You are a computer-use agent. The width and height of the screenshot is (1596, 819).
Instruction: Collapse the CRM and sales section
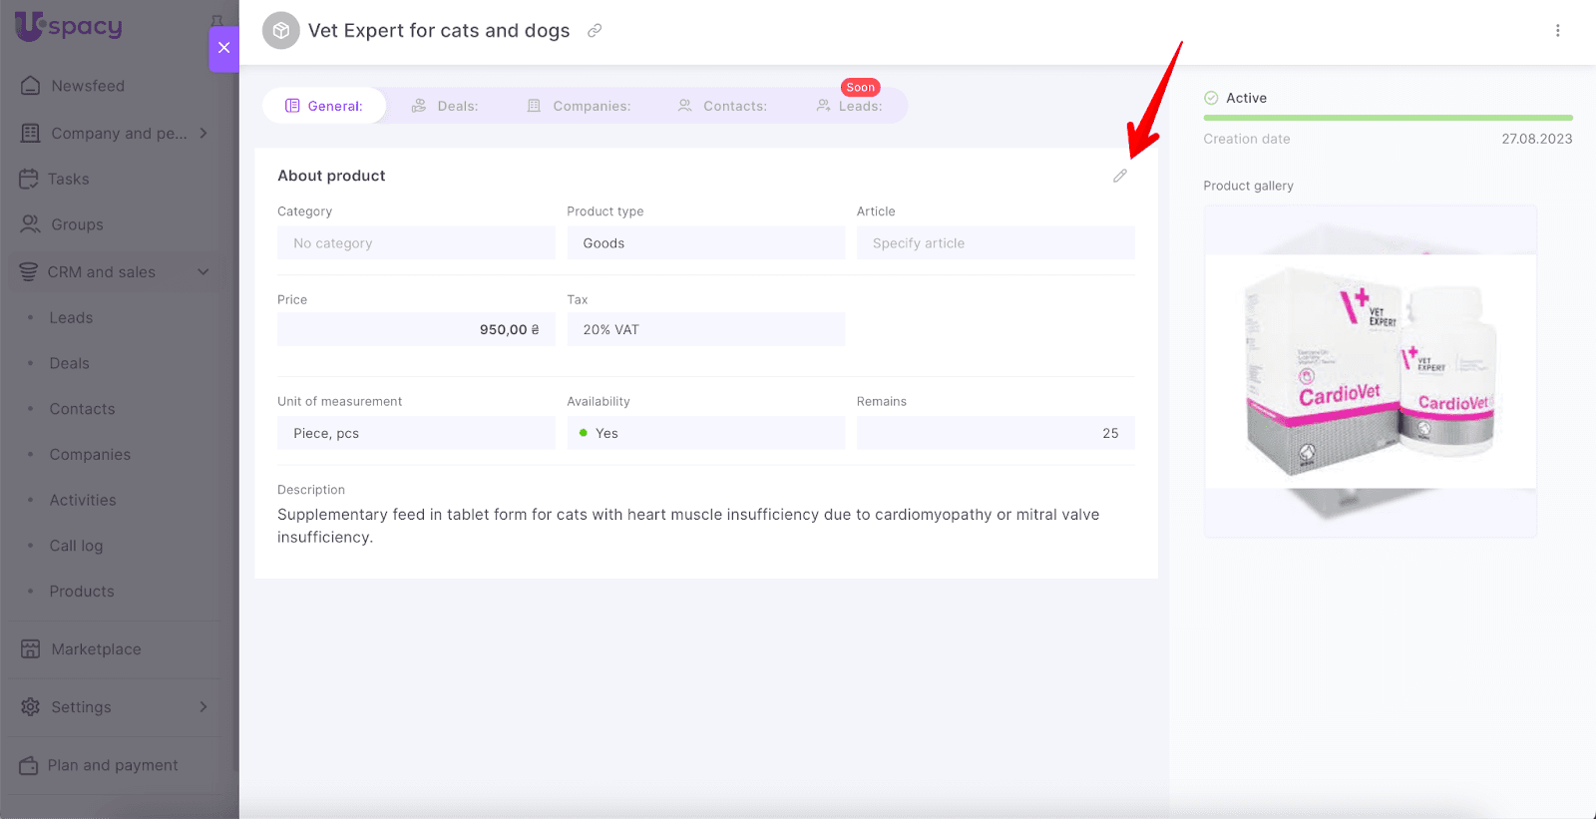(x=203, y=272)
